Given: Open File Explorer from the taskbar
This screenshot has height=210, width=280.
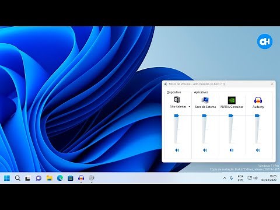Looking at the screenshot, I should coord(50,178).
